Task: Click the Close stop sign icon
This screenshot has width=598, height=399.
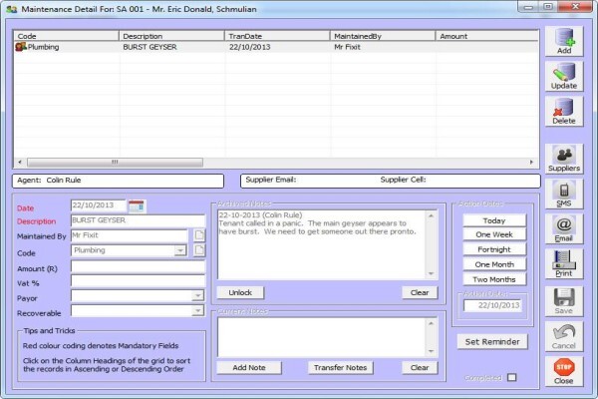Action: (x=564, y=371)
